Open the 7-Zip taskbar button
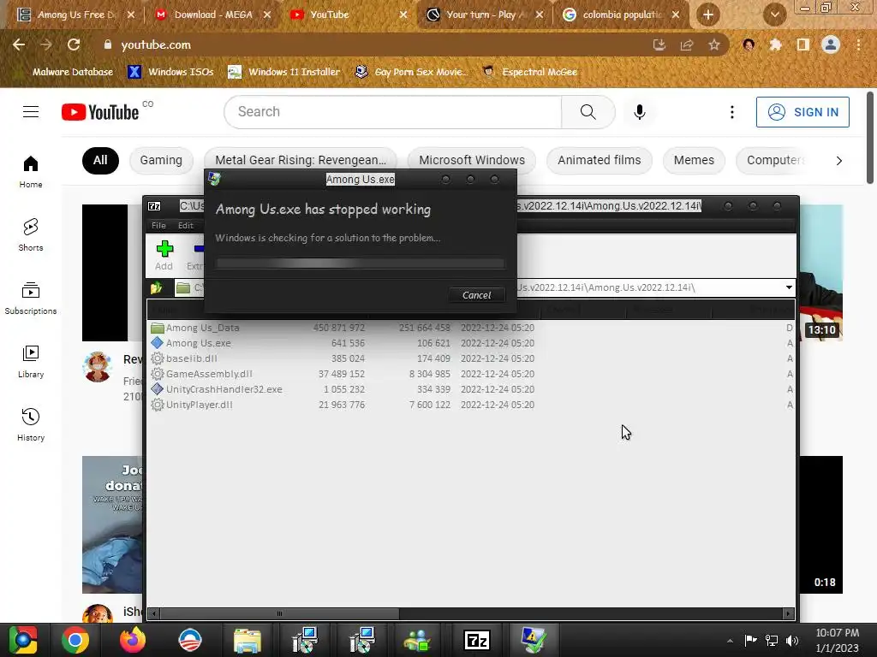This screenshot has height=657, width=877. [476, 640]
